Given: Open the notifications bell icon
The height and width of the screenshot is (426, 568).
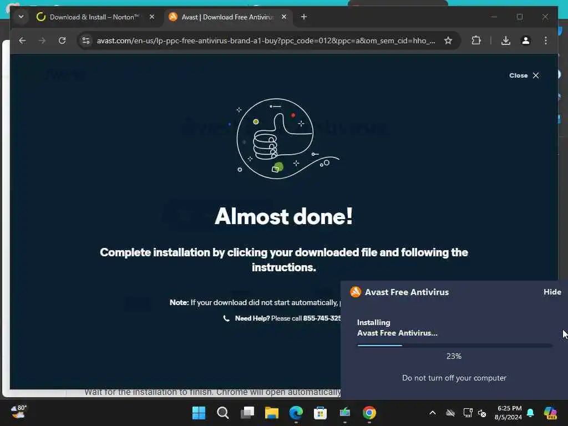Looking at the screenshot, I should [x=530, y=413].
